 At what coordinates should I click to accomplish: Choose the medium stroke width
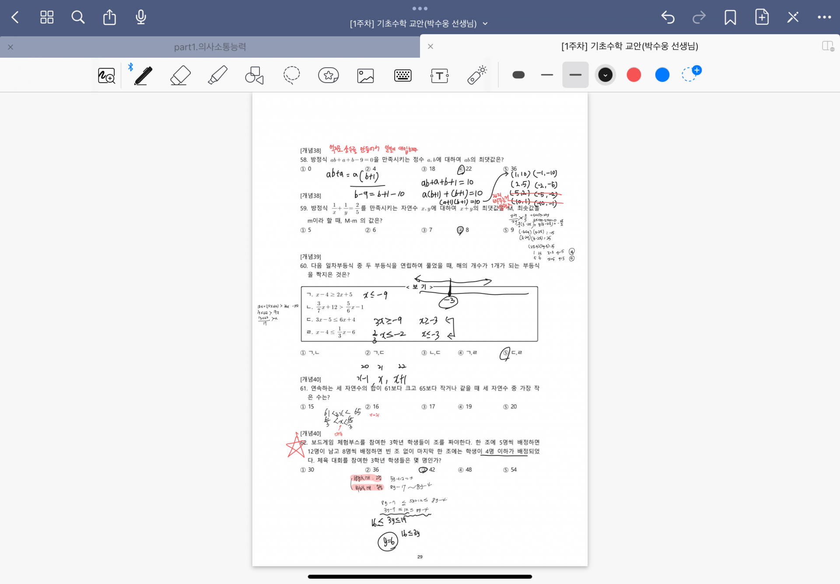[x=575, y=75]
